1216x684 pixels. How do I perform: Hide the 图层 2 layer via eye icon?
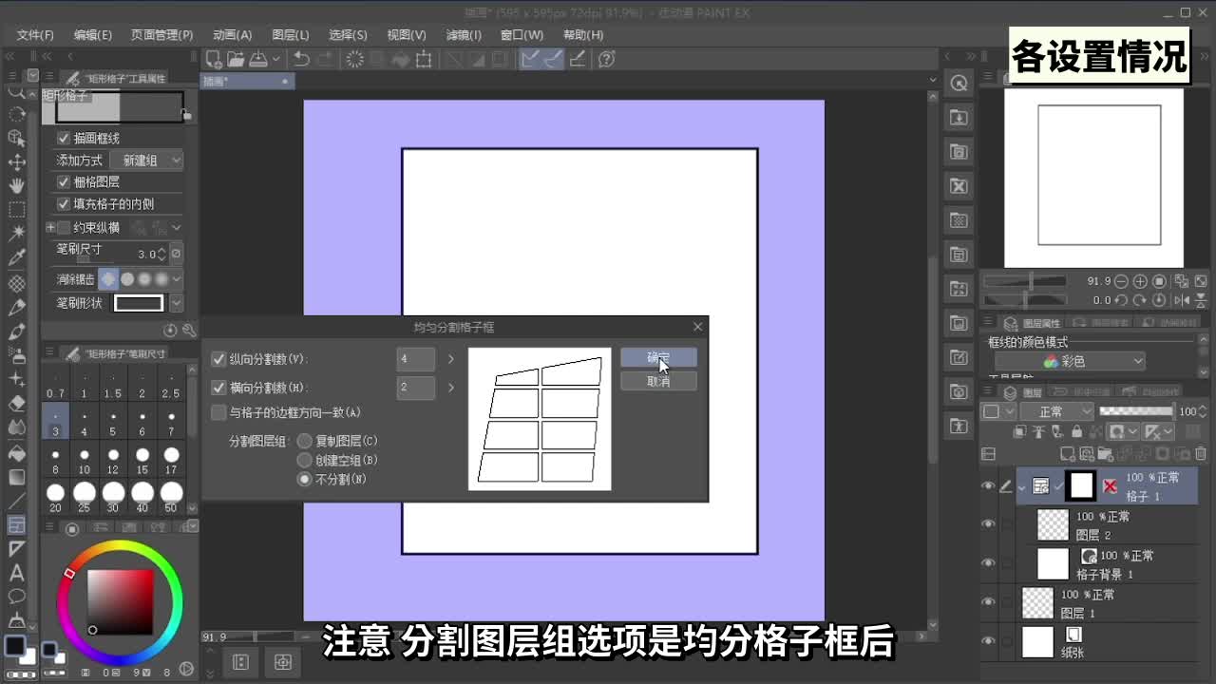988,524
